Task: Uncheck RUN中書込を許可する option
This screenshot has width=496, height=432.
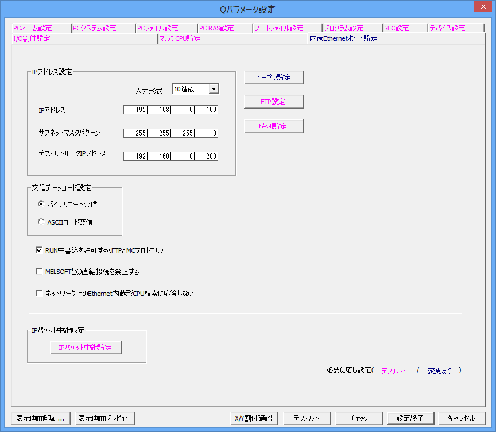Action: (x=39, y=249)
